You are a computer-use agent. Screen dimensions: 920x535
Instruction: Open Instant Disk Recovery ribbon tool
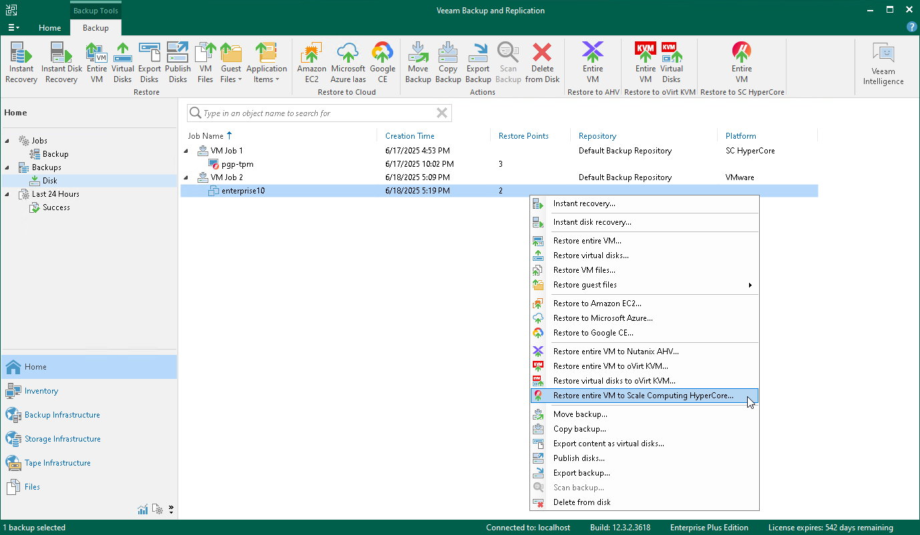pos(61,63)
